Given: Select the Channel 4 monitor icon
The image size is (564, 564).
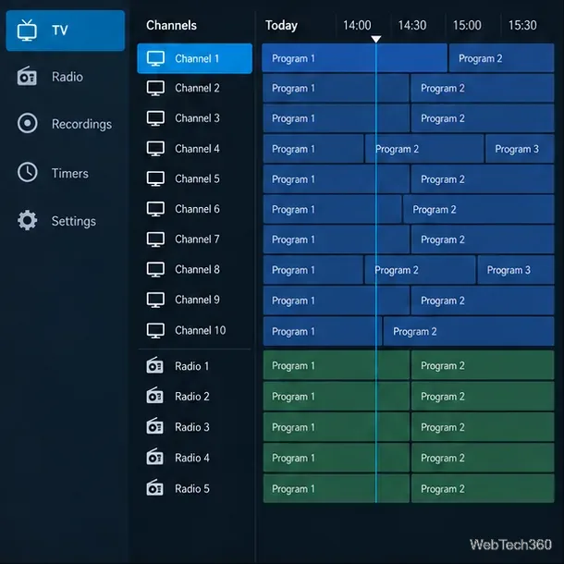Looking at the screenshot, I should [155, 149].
